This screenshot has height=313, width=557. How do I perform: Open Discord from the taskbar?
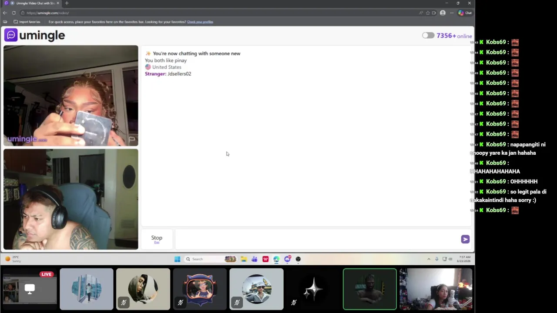(x=287, y=259)
